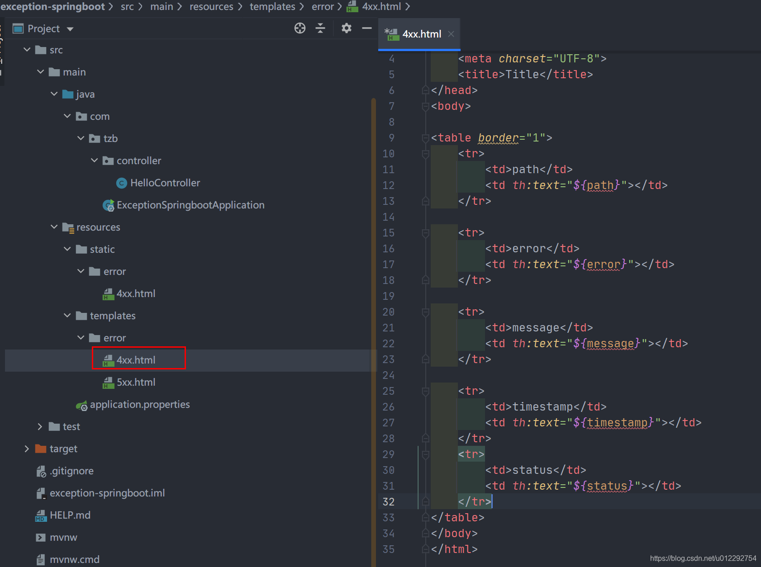Screen dimensions: 761x567
Task: Collapse the src folder
Action: (x=27, y=50)
